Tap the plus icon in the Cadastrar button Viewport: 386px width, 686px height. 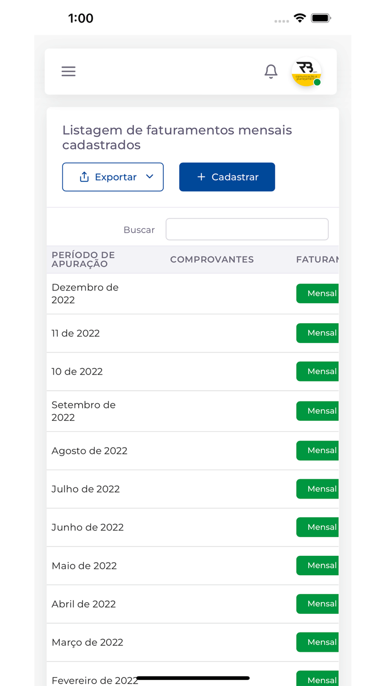[200, 177]
